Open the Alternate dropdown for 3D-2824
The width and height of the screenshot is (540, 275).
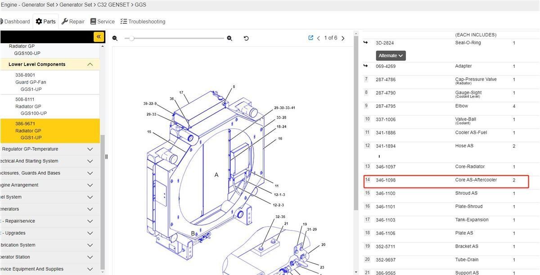(391, 56)
